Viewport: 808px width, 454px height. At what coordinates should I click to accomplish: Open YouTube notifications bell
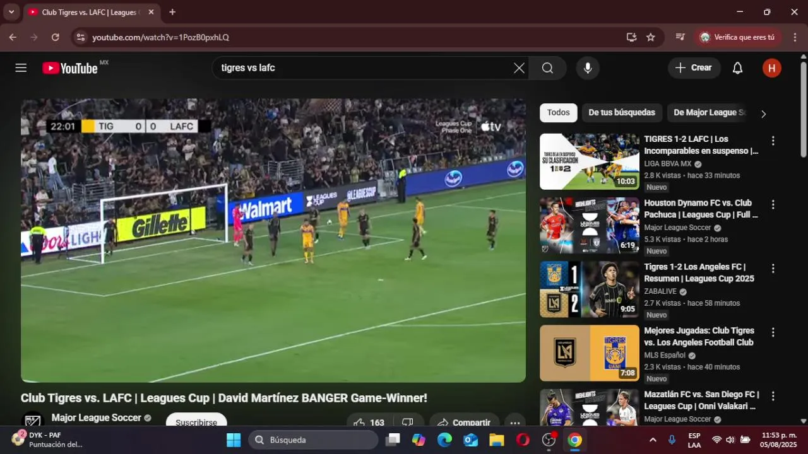[737, 68]
